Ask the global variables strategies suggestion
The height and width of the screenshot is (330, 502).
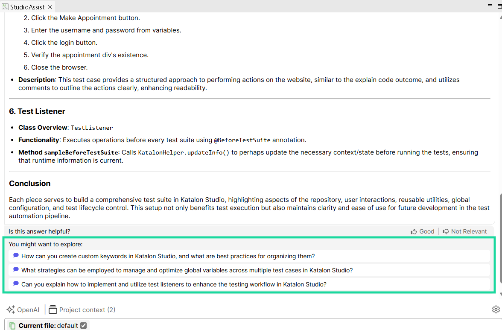pyautogui.click(x=187, y=270)
